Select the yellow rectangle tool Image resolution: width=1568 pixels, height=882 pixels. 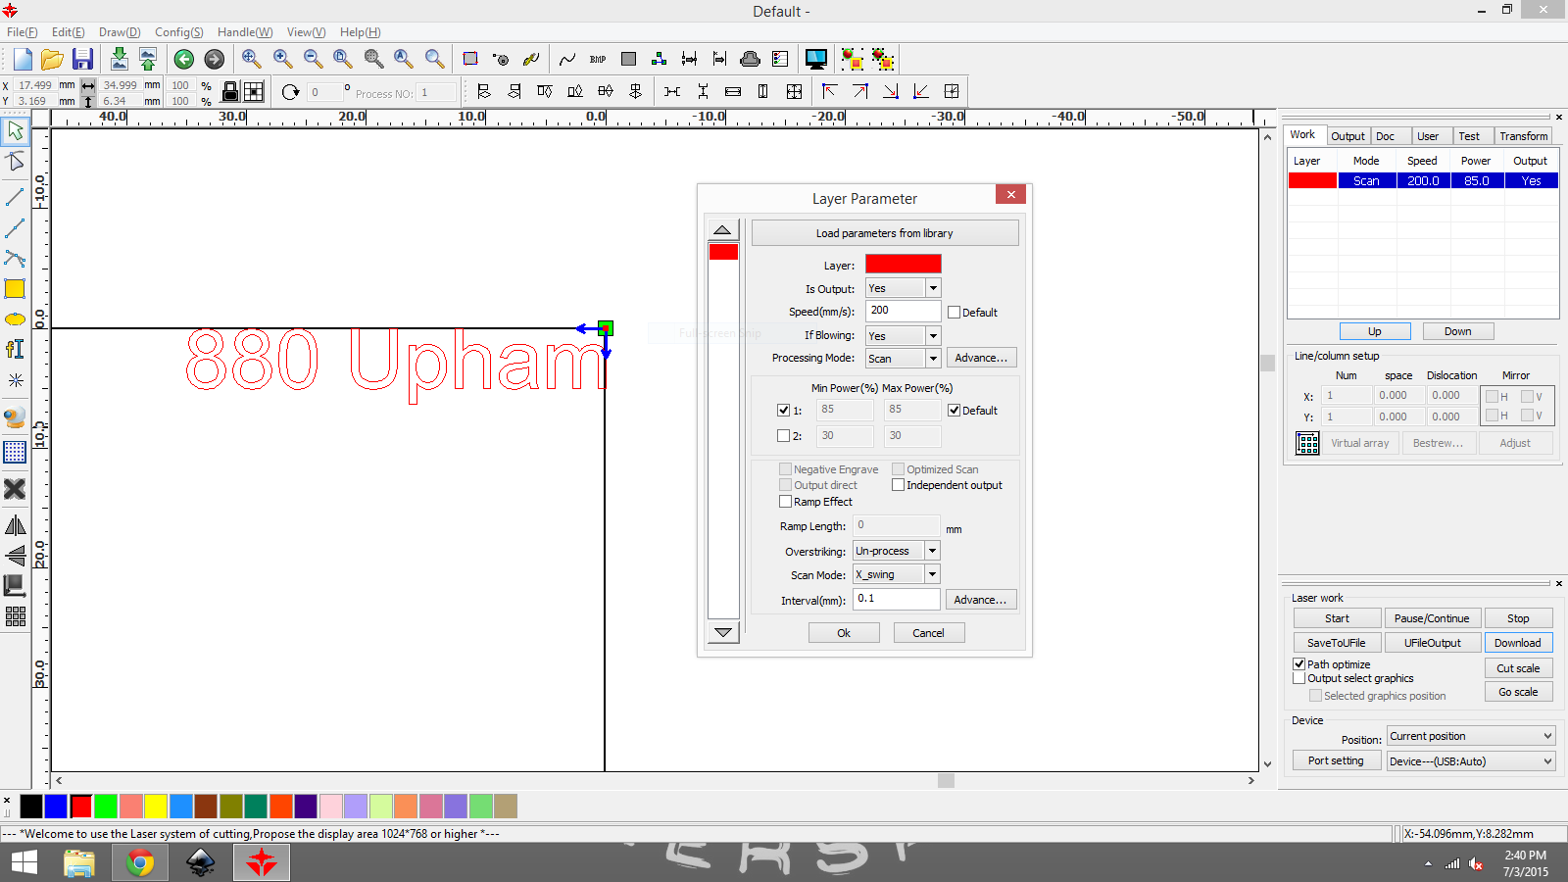click(16, 289)
